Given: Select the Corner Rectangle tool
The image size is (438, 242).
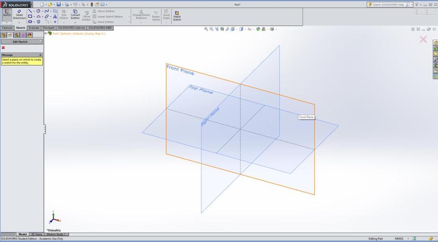Looking at the screenshot, I should [x=30, y=17].
